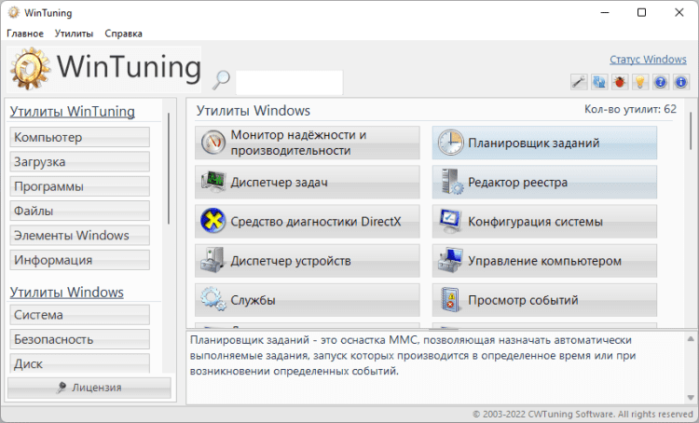Click the Диспетчер устройств hardware icon

point(212,260)
